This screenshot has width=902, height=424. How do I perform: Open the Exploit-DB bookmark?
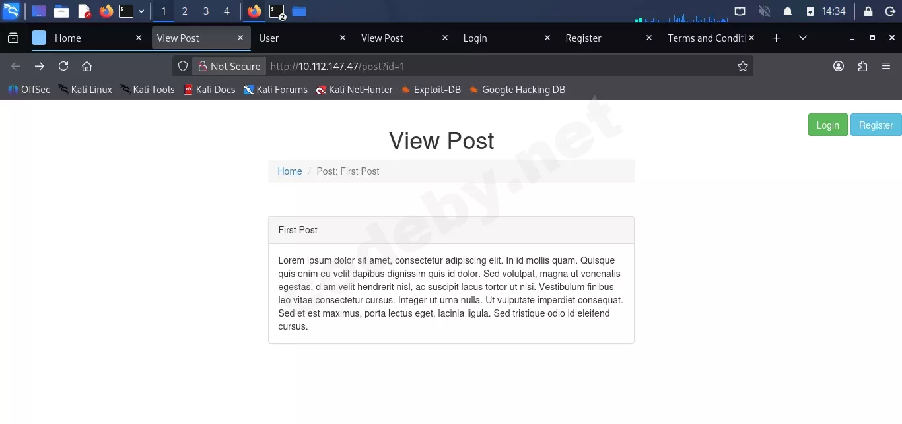pos(431,90)
